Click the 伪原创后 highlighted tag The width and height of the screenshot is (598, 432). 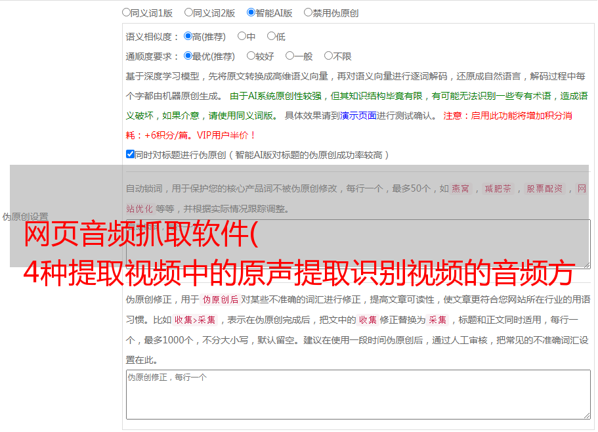coord(221,299)
